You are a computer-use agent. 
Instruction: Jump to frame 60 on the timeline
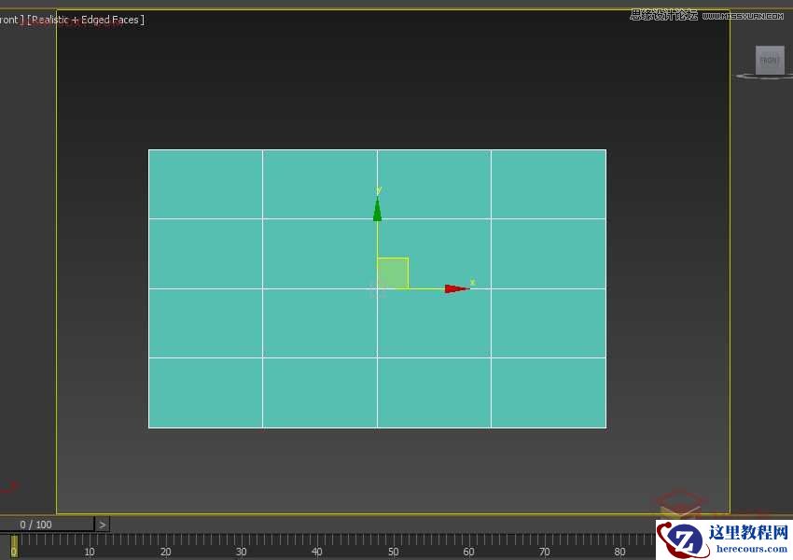pyautogui.click(x=469, y=552)
